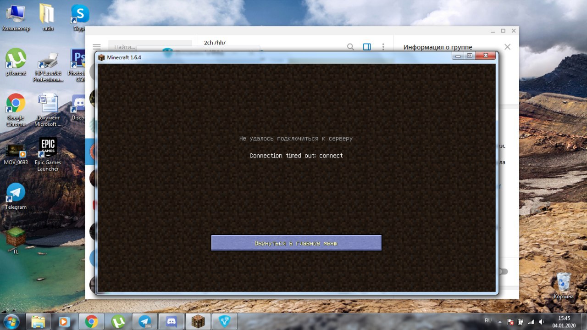Switch the RU input language indicator
The height and width of the screenshot is (330, 587).
[x=488, y=320]
